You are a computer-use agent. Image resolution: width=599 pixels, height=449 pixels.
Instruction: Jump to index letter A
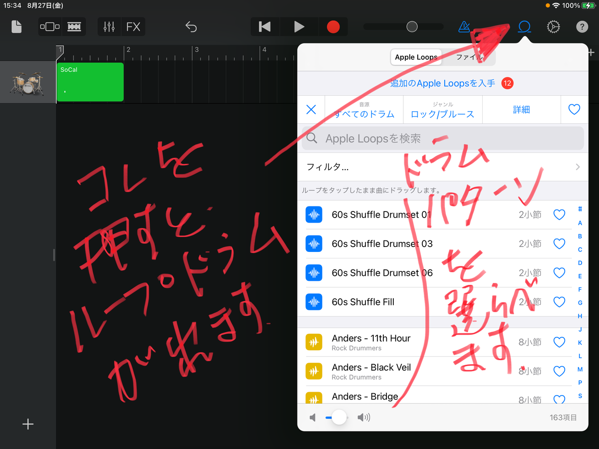[x=580, y=223]
